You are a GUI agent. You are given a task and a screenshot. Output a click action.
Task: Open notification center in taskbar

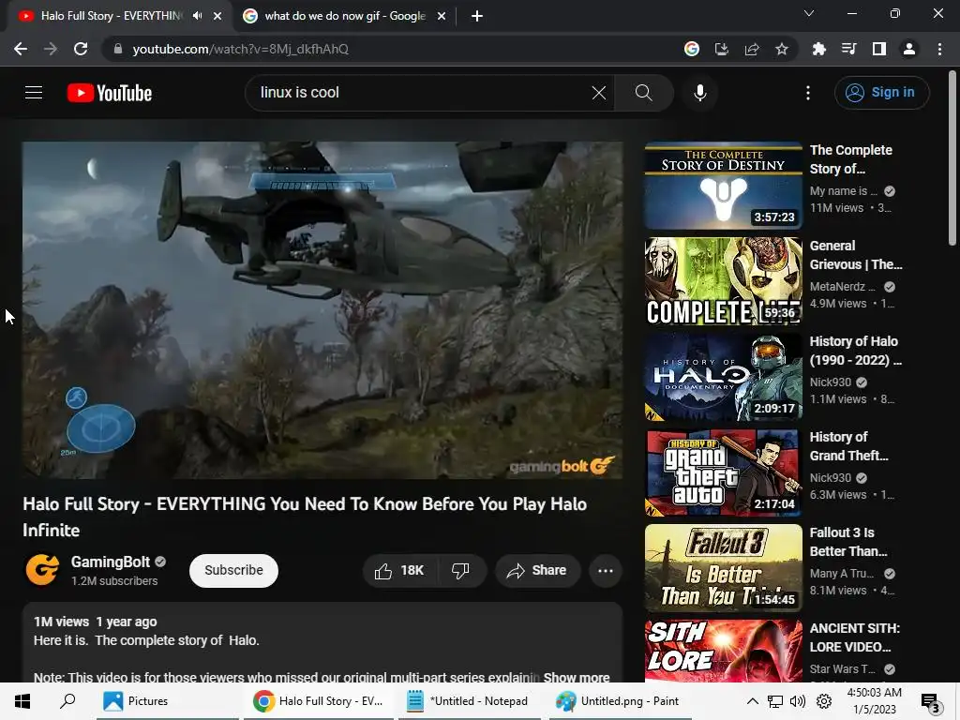coord(930,702)
